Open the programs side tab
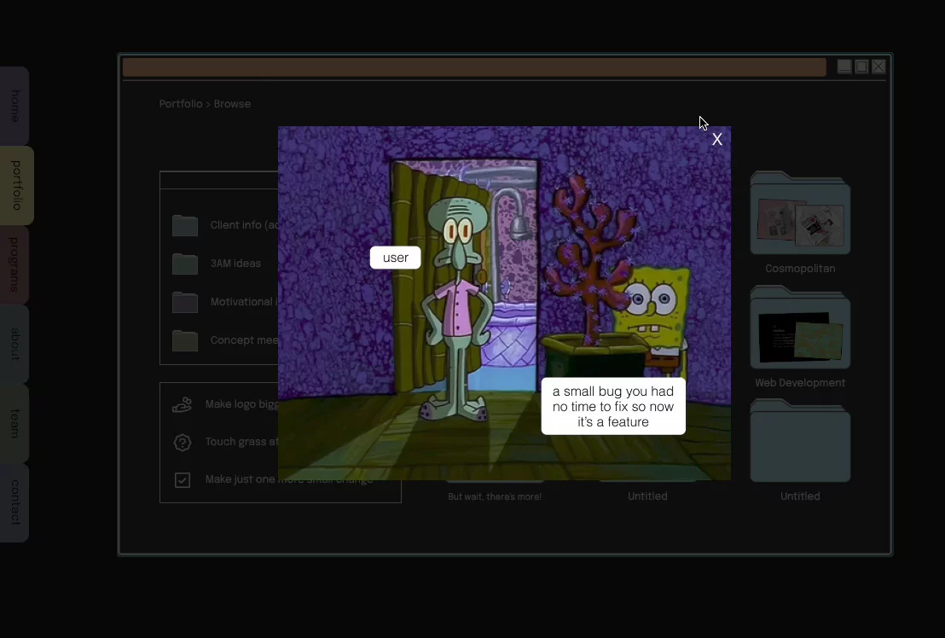The width and height of the screenshot is (945, 638). (x=14, y=264)
